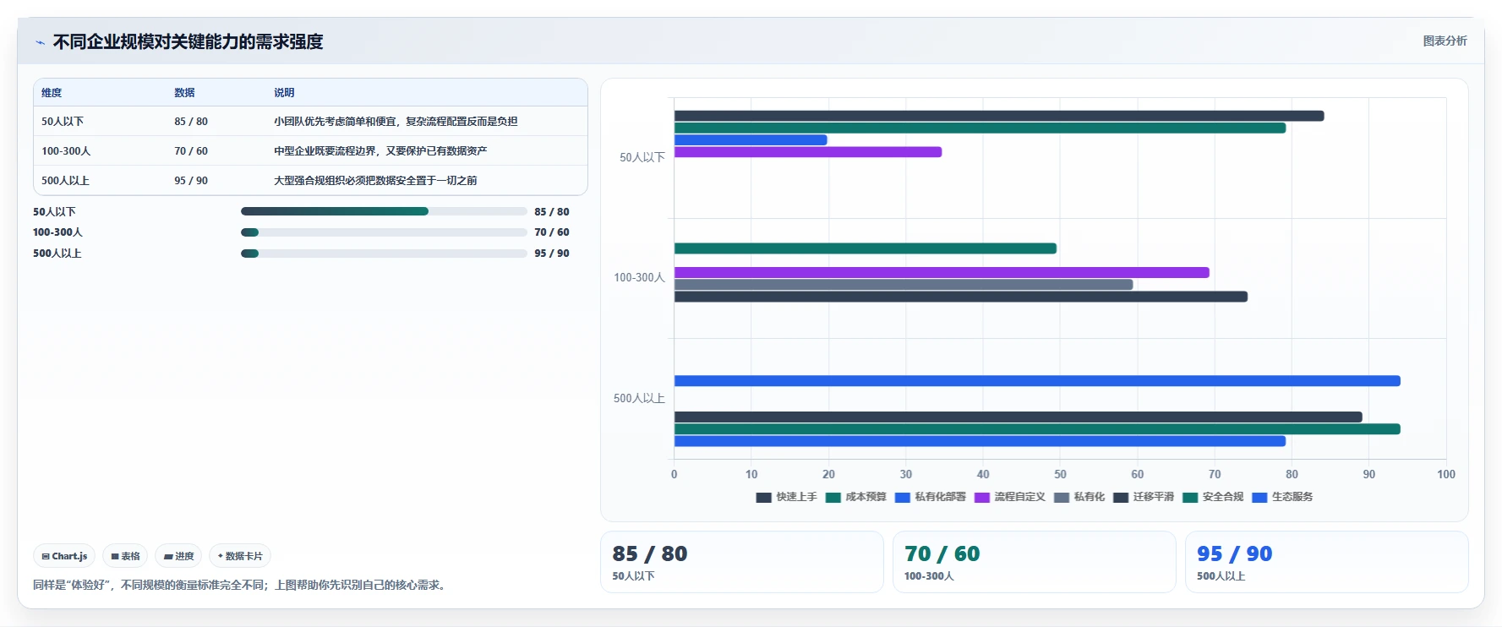Click the gray bar in 100-300人 chart group
Image resolution: width=1502 pixels, height=627 pixels.
(x=904, y=285)
